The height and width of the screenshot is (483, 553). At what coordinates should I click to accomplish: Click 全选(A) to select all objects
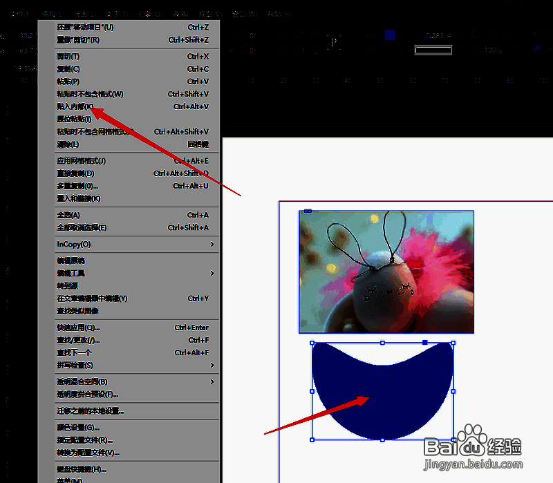tap(68, 215)
